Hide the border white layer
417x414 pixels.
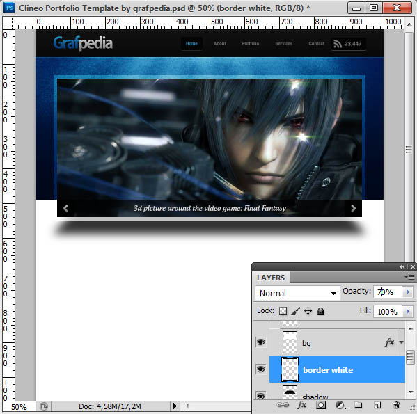click(x=261, y=369)
